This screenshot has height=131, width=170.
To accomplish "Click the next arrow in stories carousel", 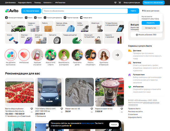I will (x=117, y=55).
